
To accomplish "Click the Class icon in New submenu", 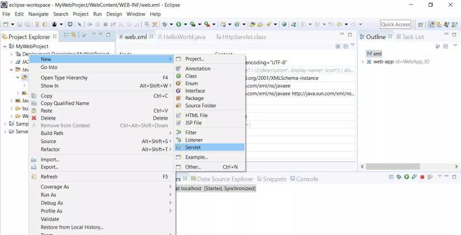I will pyautogui.click(x=179, y=76).
